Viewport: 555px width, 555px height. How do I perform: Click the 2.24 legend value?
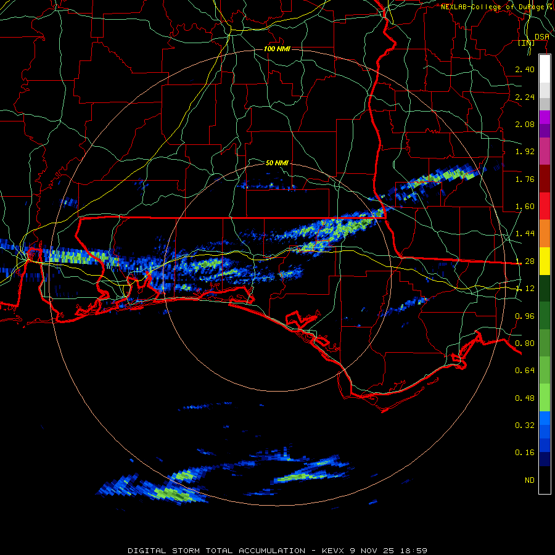click(x=525, y=97)
